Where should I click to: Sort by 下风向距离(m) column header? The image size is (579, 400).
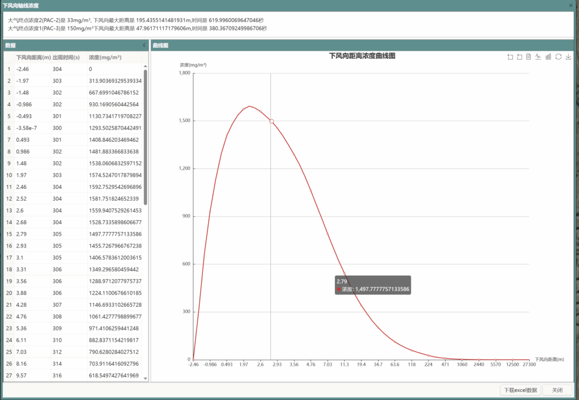pyautogui.click(x=33, y=58)
